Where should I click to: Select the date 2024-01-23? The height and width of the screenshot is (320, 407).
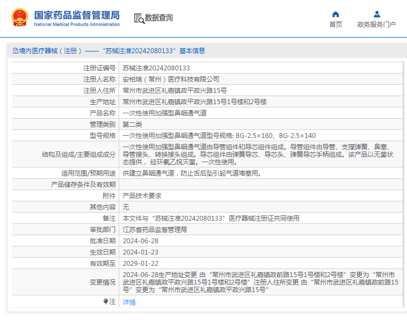(141, 252)
